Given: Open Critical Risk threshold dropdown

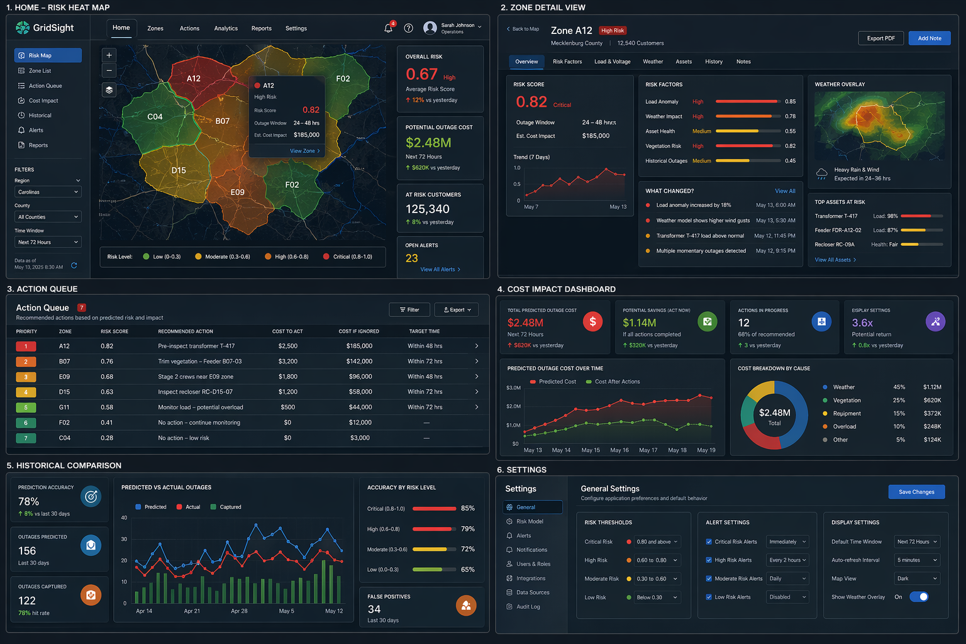Looking at the screenshot, I should point(657,541).
